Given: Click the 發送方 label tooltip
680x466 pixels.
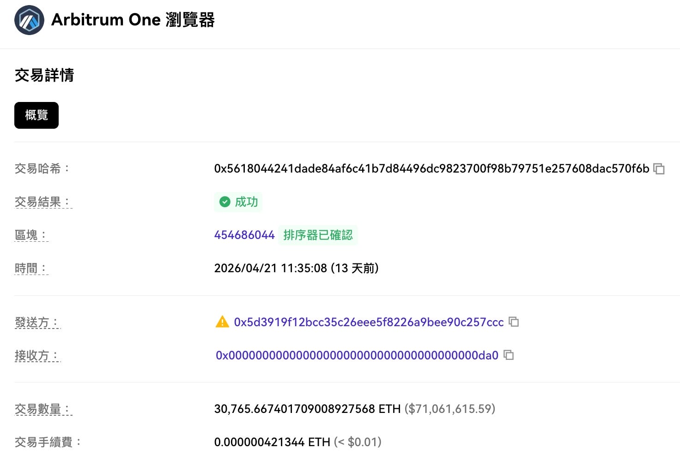Looking at the screenshot, I should point(37,322).
